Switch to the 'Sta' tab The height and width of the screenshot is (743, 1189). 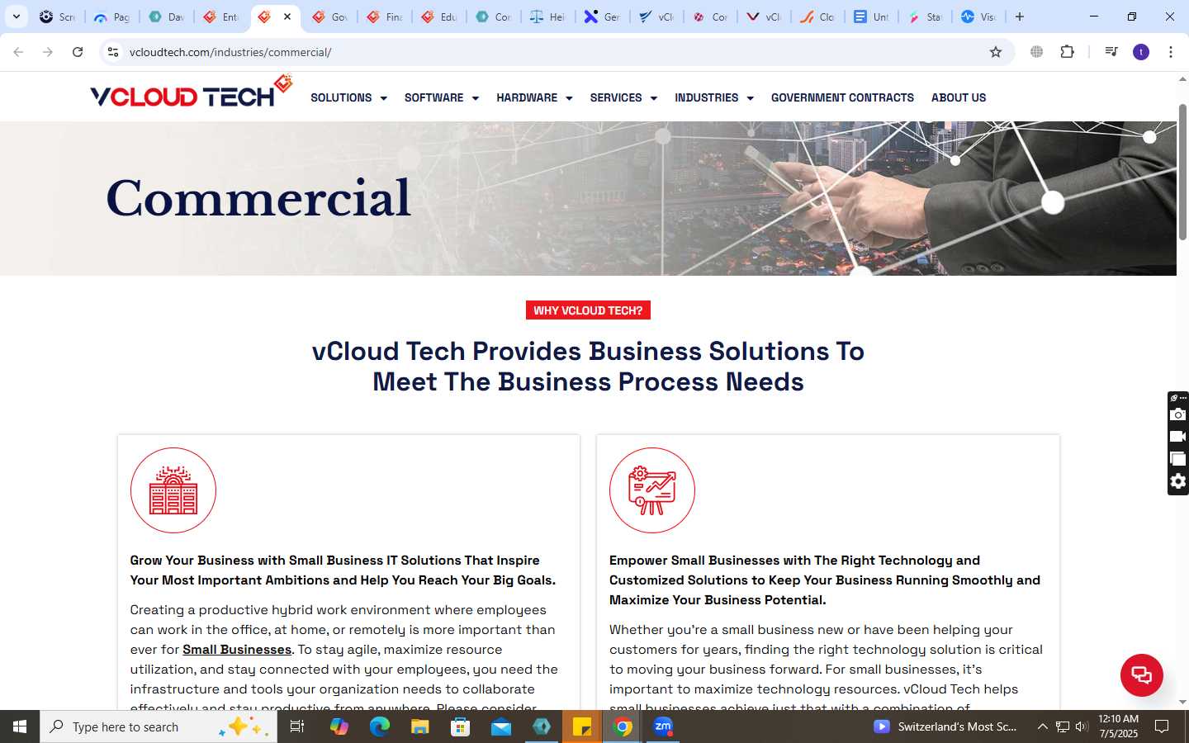tap(925, 17)
